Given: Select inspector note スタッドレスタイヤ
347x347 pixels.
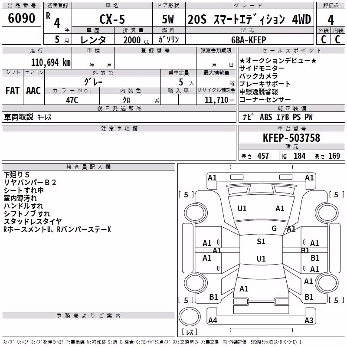Looking at the screenshot, I should click(x=33, y=222).
